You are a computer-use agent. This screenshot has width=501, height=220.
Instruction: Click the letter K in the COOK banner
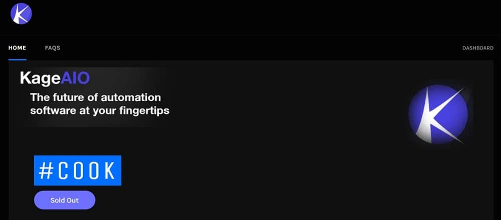pyautogui.click(x=109, y=171)
